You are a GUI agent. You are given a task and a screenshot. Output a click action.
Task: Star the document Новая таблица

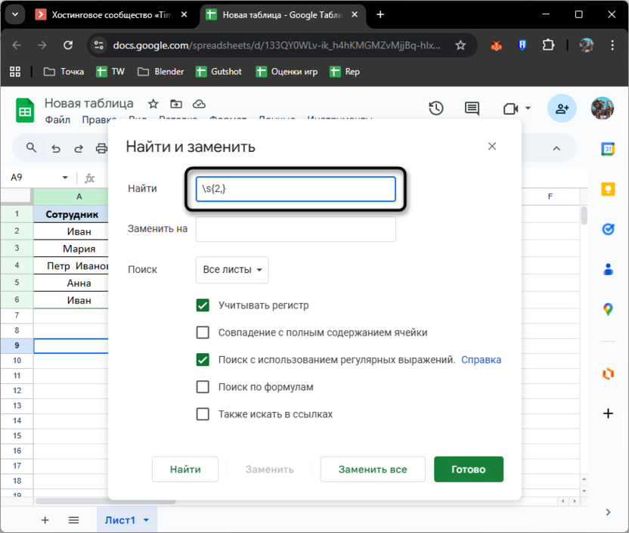click(153, 104)
